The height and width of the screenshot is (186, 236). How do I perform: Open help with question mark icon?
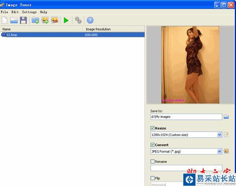(x=90, y=20)
